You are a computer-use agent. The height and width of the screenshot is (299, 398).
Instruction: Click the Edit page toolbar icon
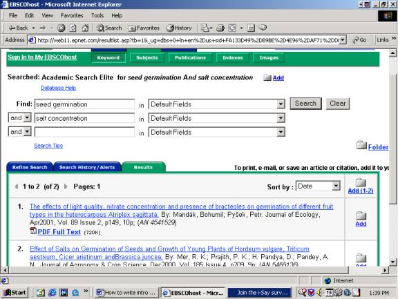232,28
